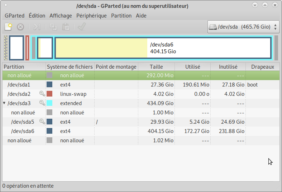Click the 0 opération en attente status text
The height and width of the screenshot is (192, 282).
tap(28, 186)
